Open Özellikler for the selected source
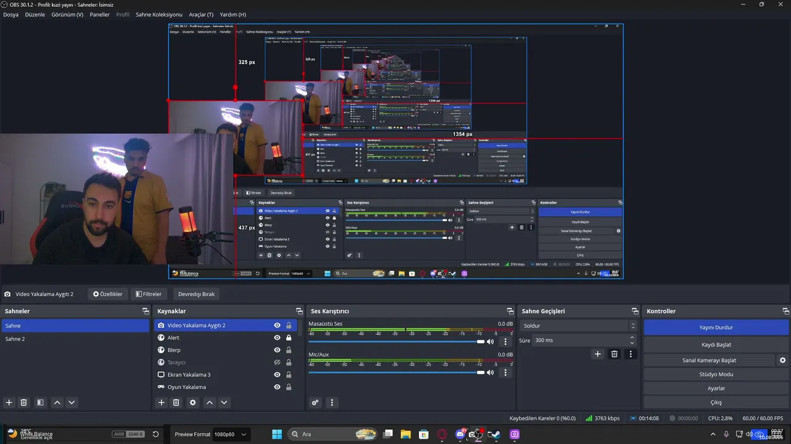 tap(108, 294)
